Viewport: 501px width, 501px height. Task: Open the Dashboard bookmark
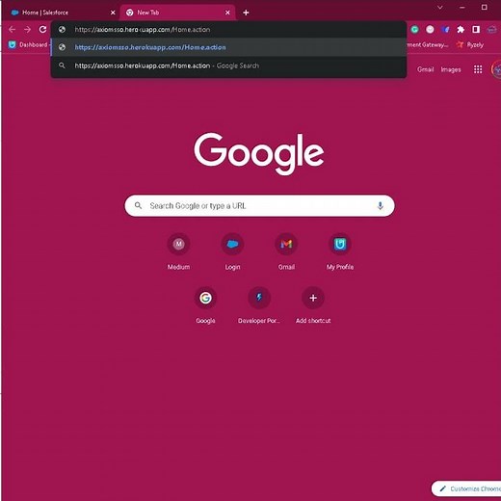pyautogui.click(x=28, y=44)
